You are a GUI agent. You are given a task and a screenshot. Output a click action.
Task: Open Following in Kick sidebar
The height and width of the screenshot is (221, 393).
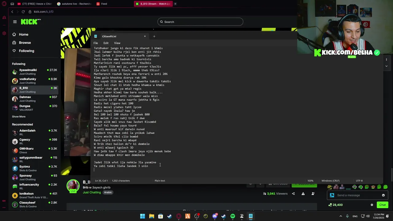click(x=23, y=51)
